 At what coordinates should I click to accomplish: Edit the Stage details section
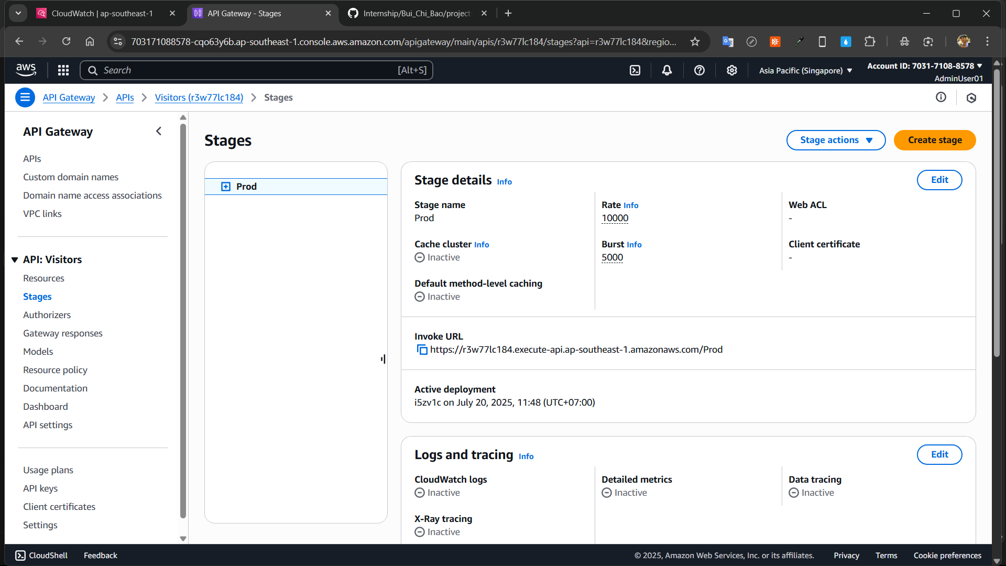pos(939,180)
